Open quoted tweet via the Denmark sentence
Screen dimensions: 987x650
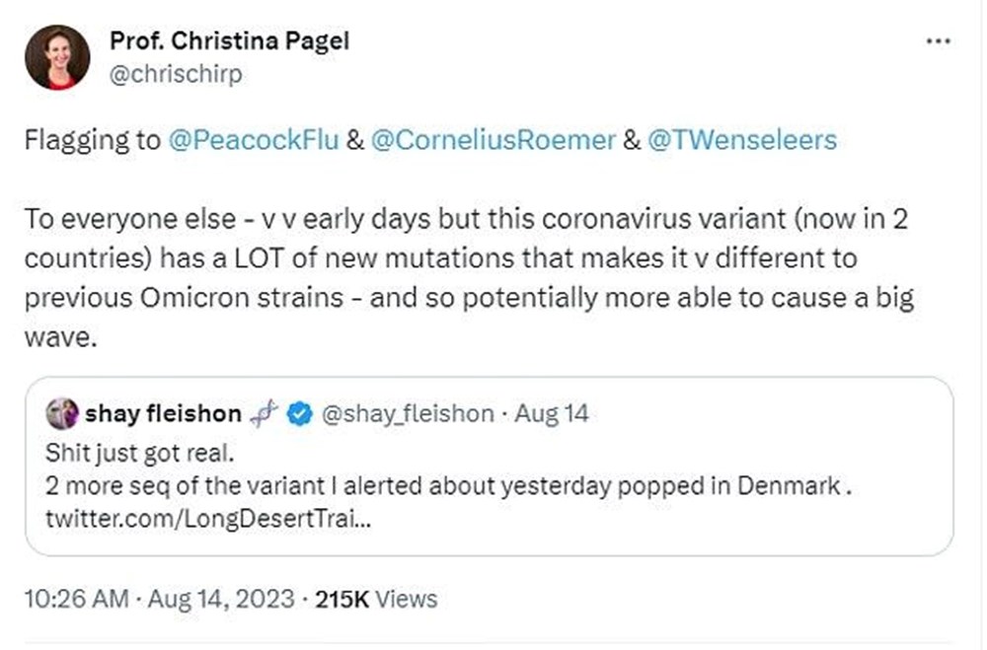[444, 484]
